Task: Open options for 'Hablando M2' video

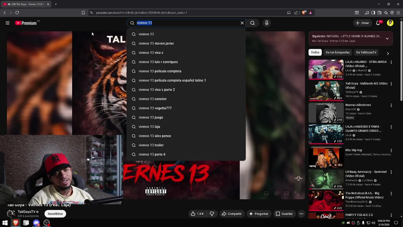Action: (x=391, y=84)
